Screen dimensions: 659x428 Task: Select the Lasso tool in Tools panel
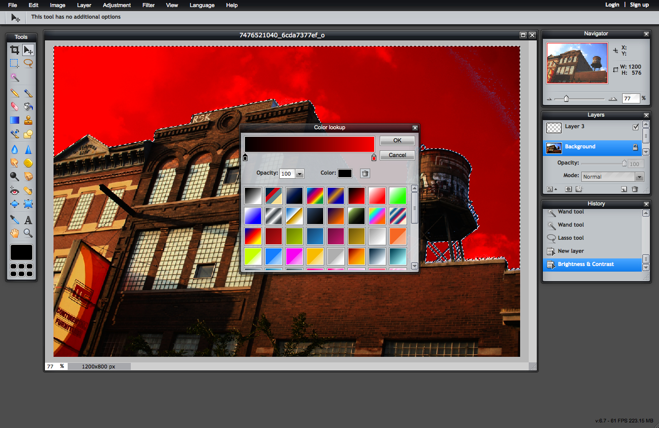[28, 64]
